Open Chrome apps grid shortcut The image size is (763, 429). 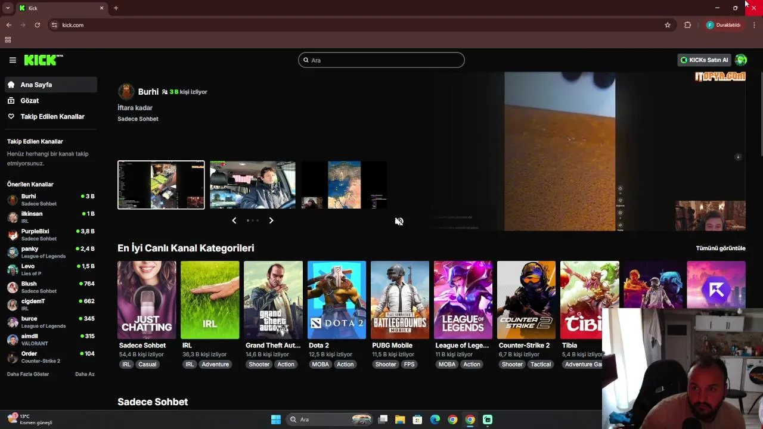pos(8,40)
